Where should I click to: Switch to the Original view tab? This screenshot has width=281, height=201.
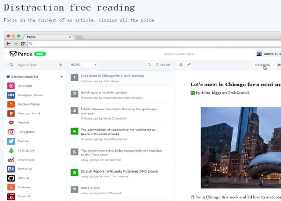(x=263, y=65)
